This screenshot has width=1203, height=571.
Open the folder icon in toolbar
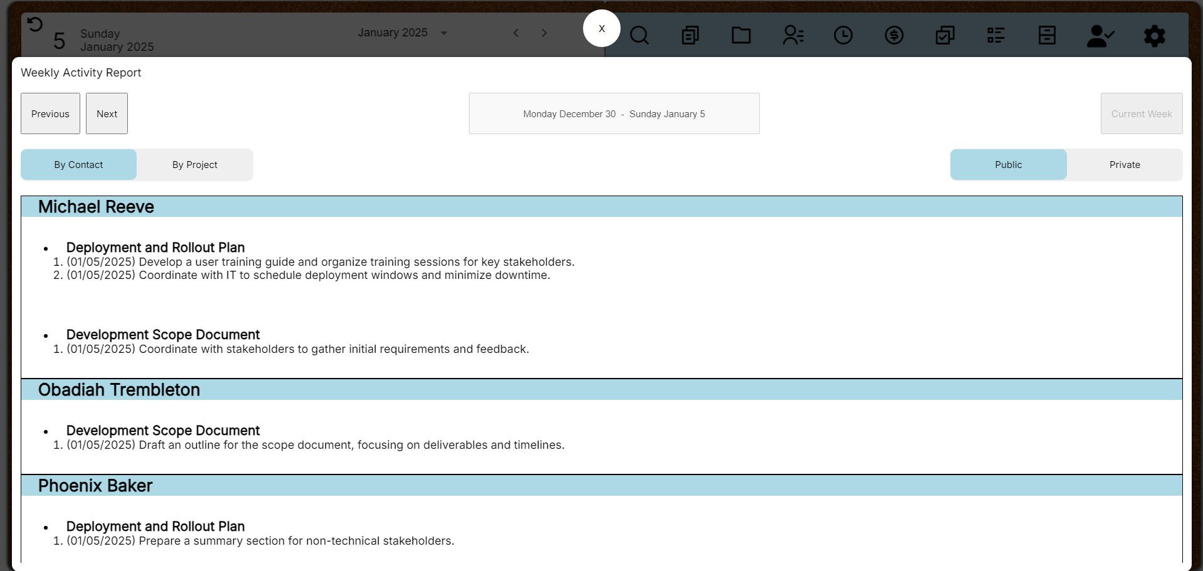[x=741, y=35]
